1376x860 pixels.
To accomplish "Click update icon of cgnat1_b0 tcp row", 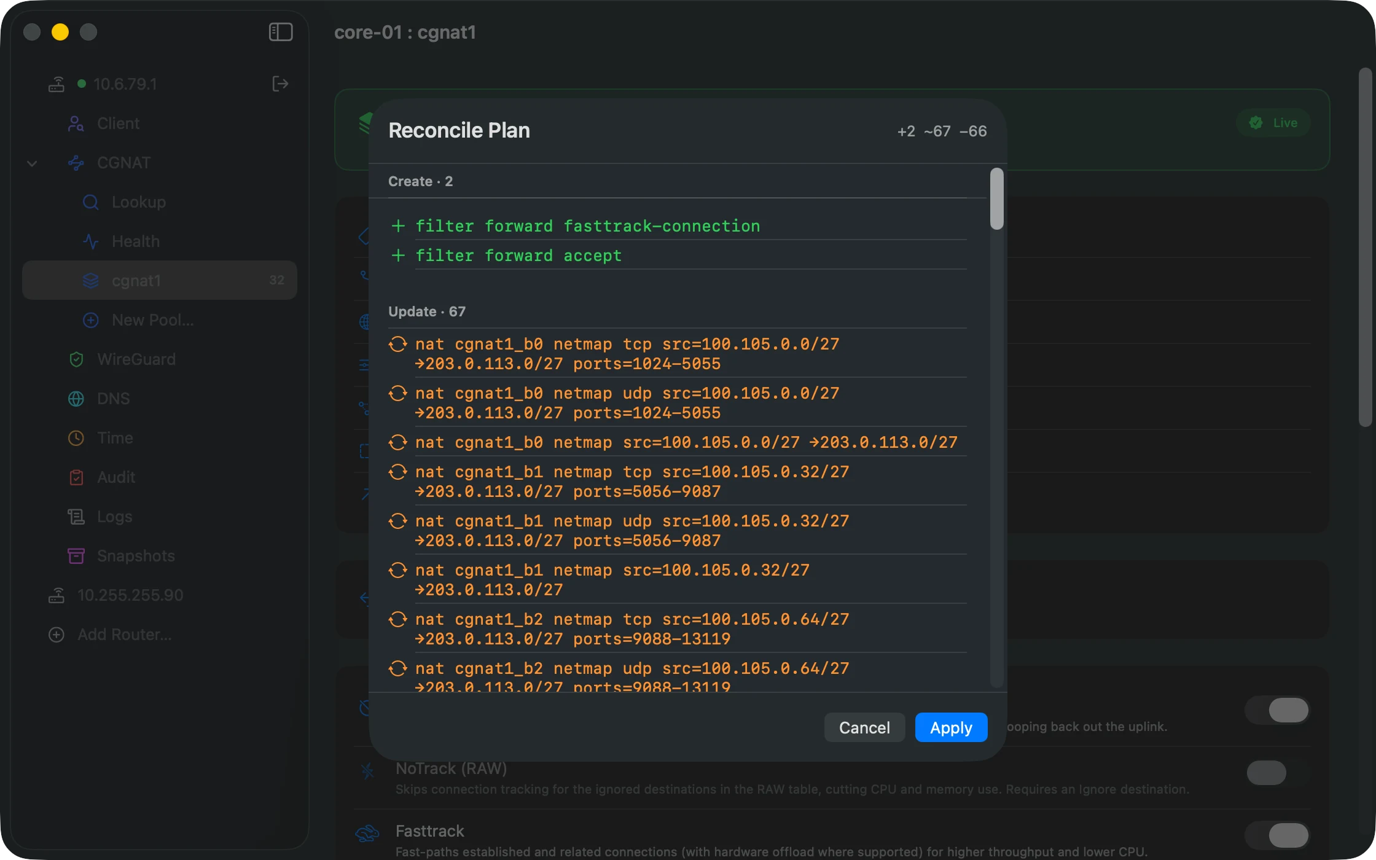I will point(398,344).
